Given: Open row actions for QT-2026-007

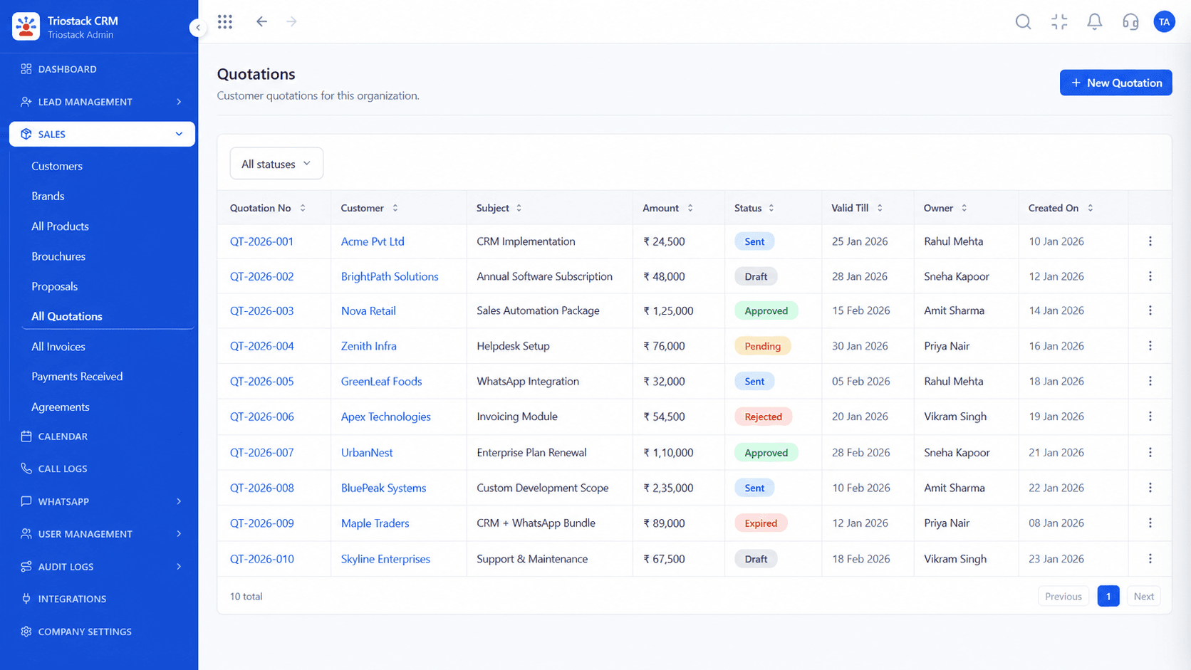Looking at the screenshot, I should click(x=1150, y=452).
